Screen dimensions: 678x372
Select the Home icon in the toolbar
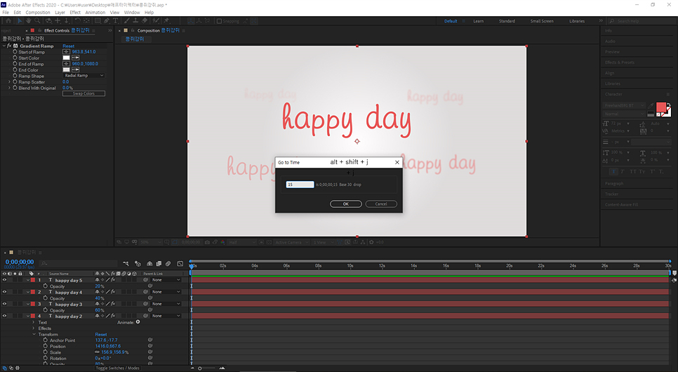[8, 21]
